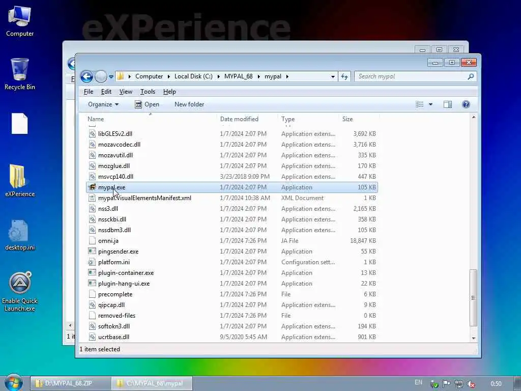Click the file list scrollbar thumb
This screenshot has height=391, width=521.
473,297
